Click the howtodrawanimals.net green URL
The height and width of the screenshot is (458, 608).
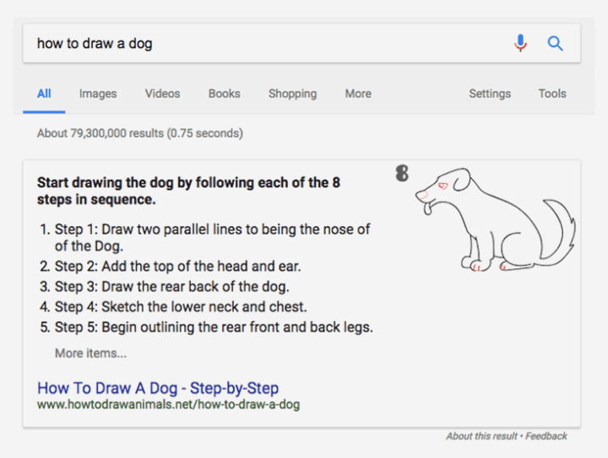click(x=168, y=405)
